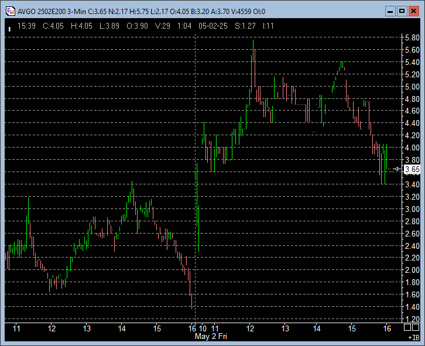This screenshot has width=425, height=346.
Task: Click the arrow marker pointing to current price
Action: pos(396,169)
